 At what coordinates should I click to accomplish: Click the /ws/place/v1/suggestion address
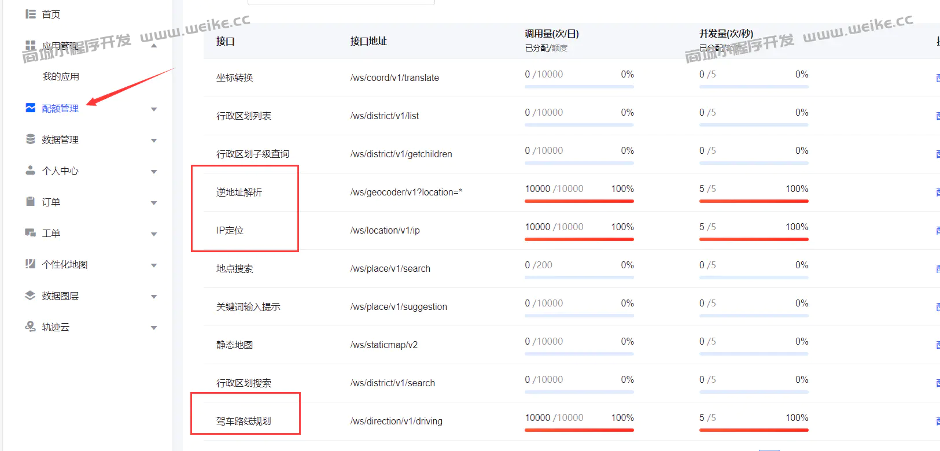click(x=399, y=306)
